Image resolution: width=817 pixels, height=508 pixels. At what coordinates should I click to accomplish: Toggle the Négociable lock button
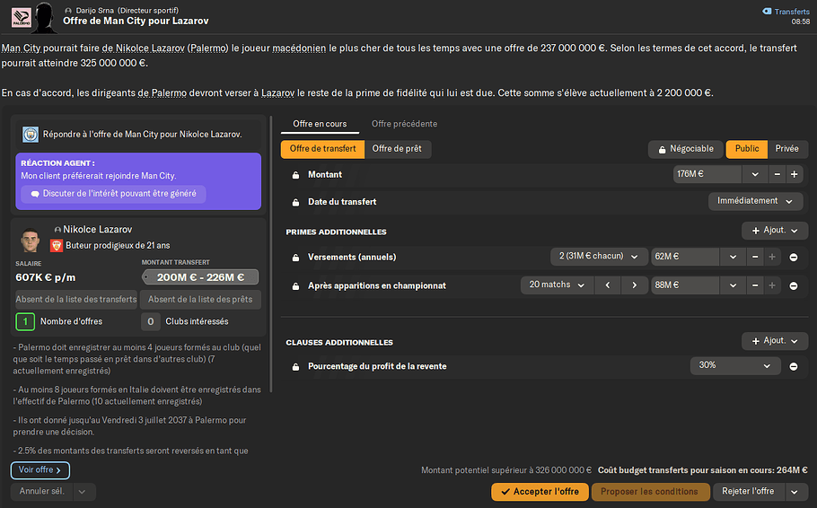click(x=685, y=149)
